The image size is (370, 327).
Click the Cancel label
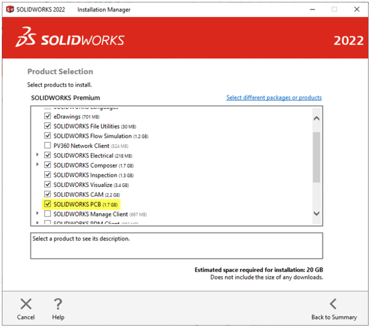click(26, 317)
